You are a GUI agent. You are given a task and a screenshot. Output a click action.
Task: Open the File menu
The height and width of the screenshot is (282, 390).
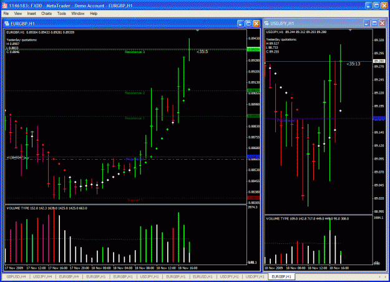[6, 14]
